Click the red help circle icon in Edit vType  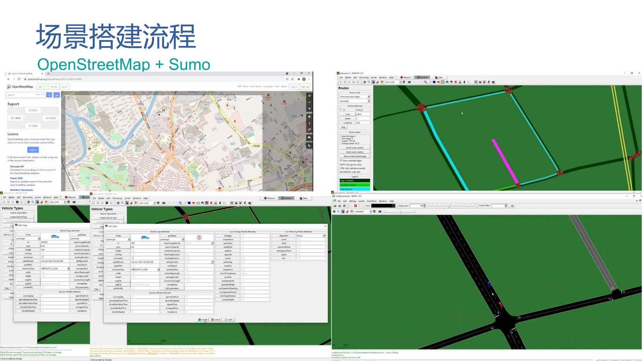click(x=199, y=238)
